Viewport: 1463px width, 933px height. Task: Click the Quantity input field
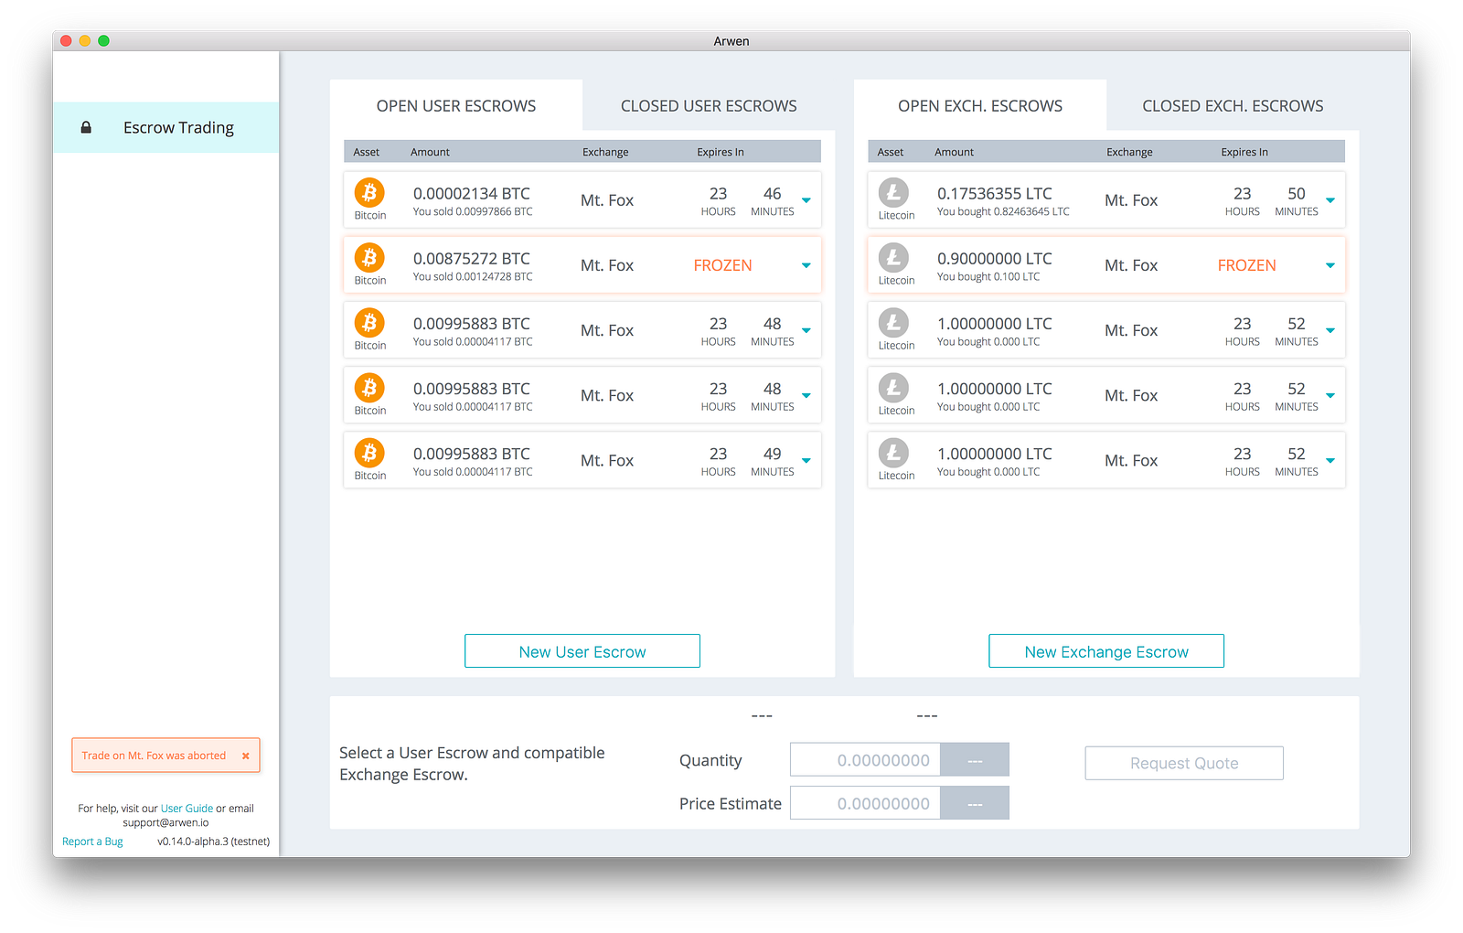865,759
